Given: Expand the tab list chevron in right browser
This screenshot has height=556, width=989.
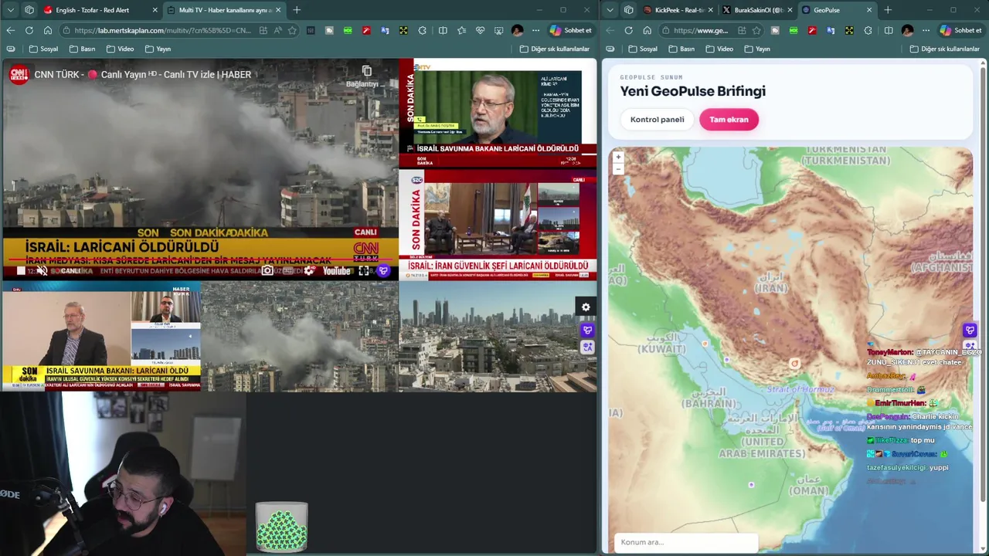Looking at the screenshot, I should click(x=610, y=10).
